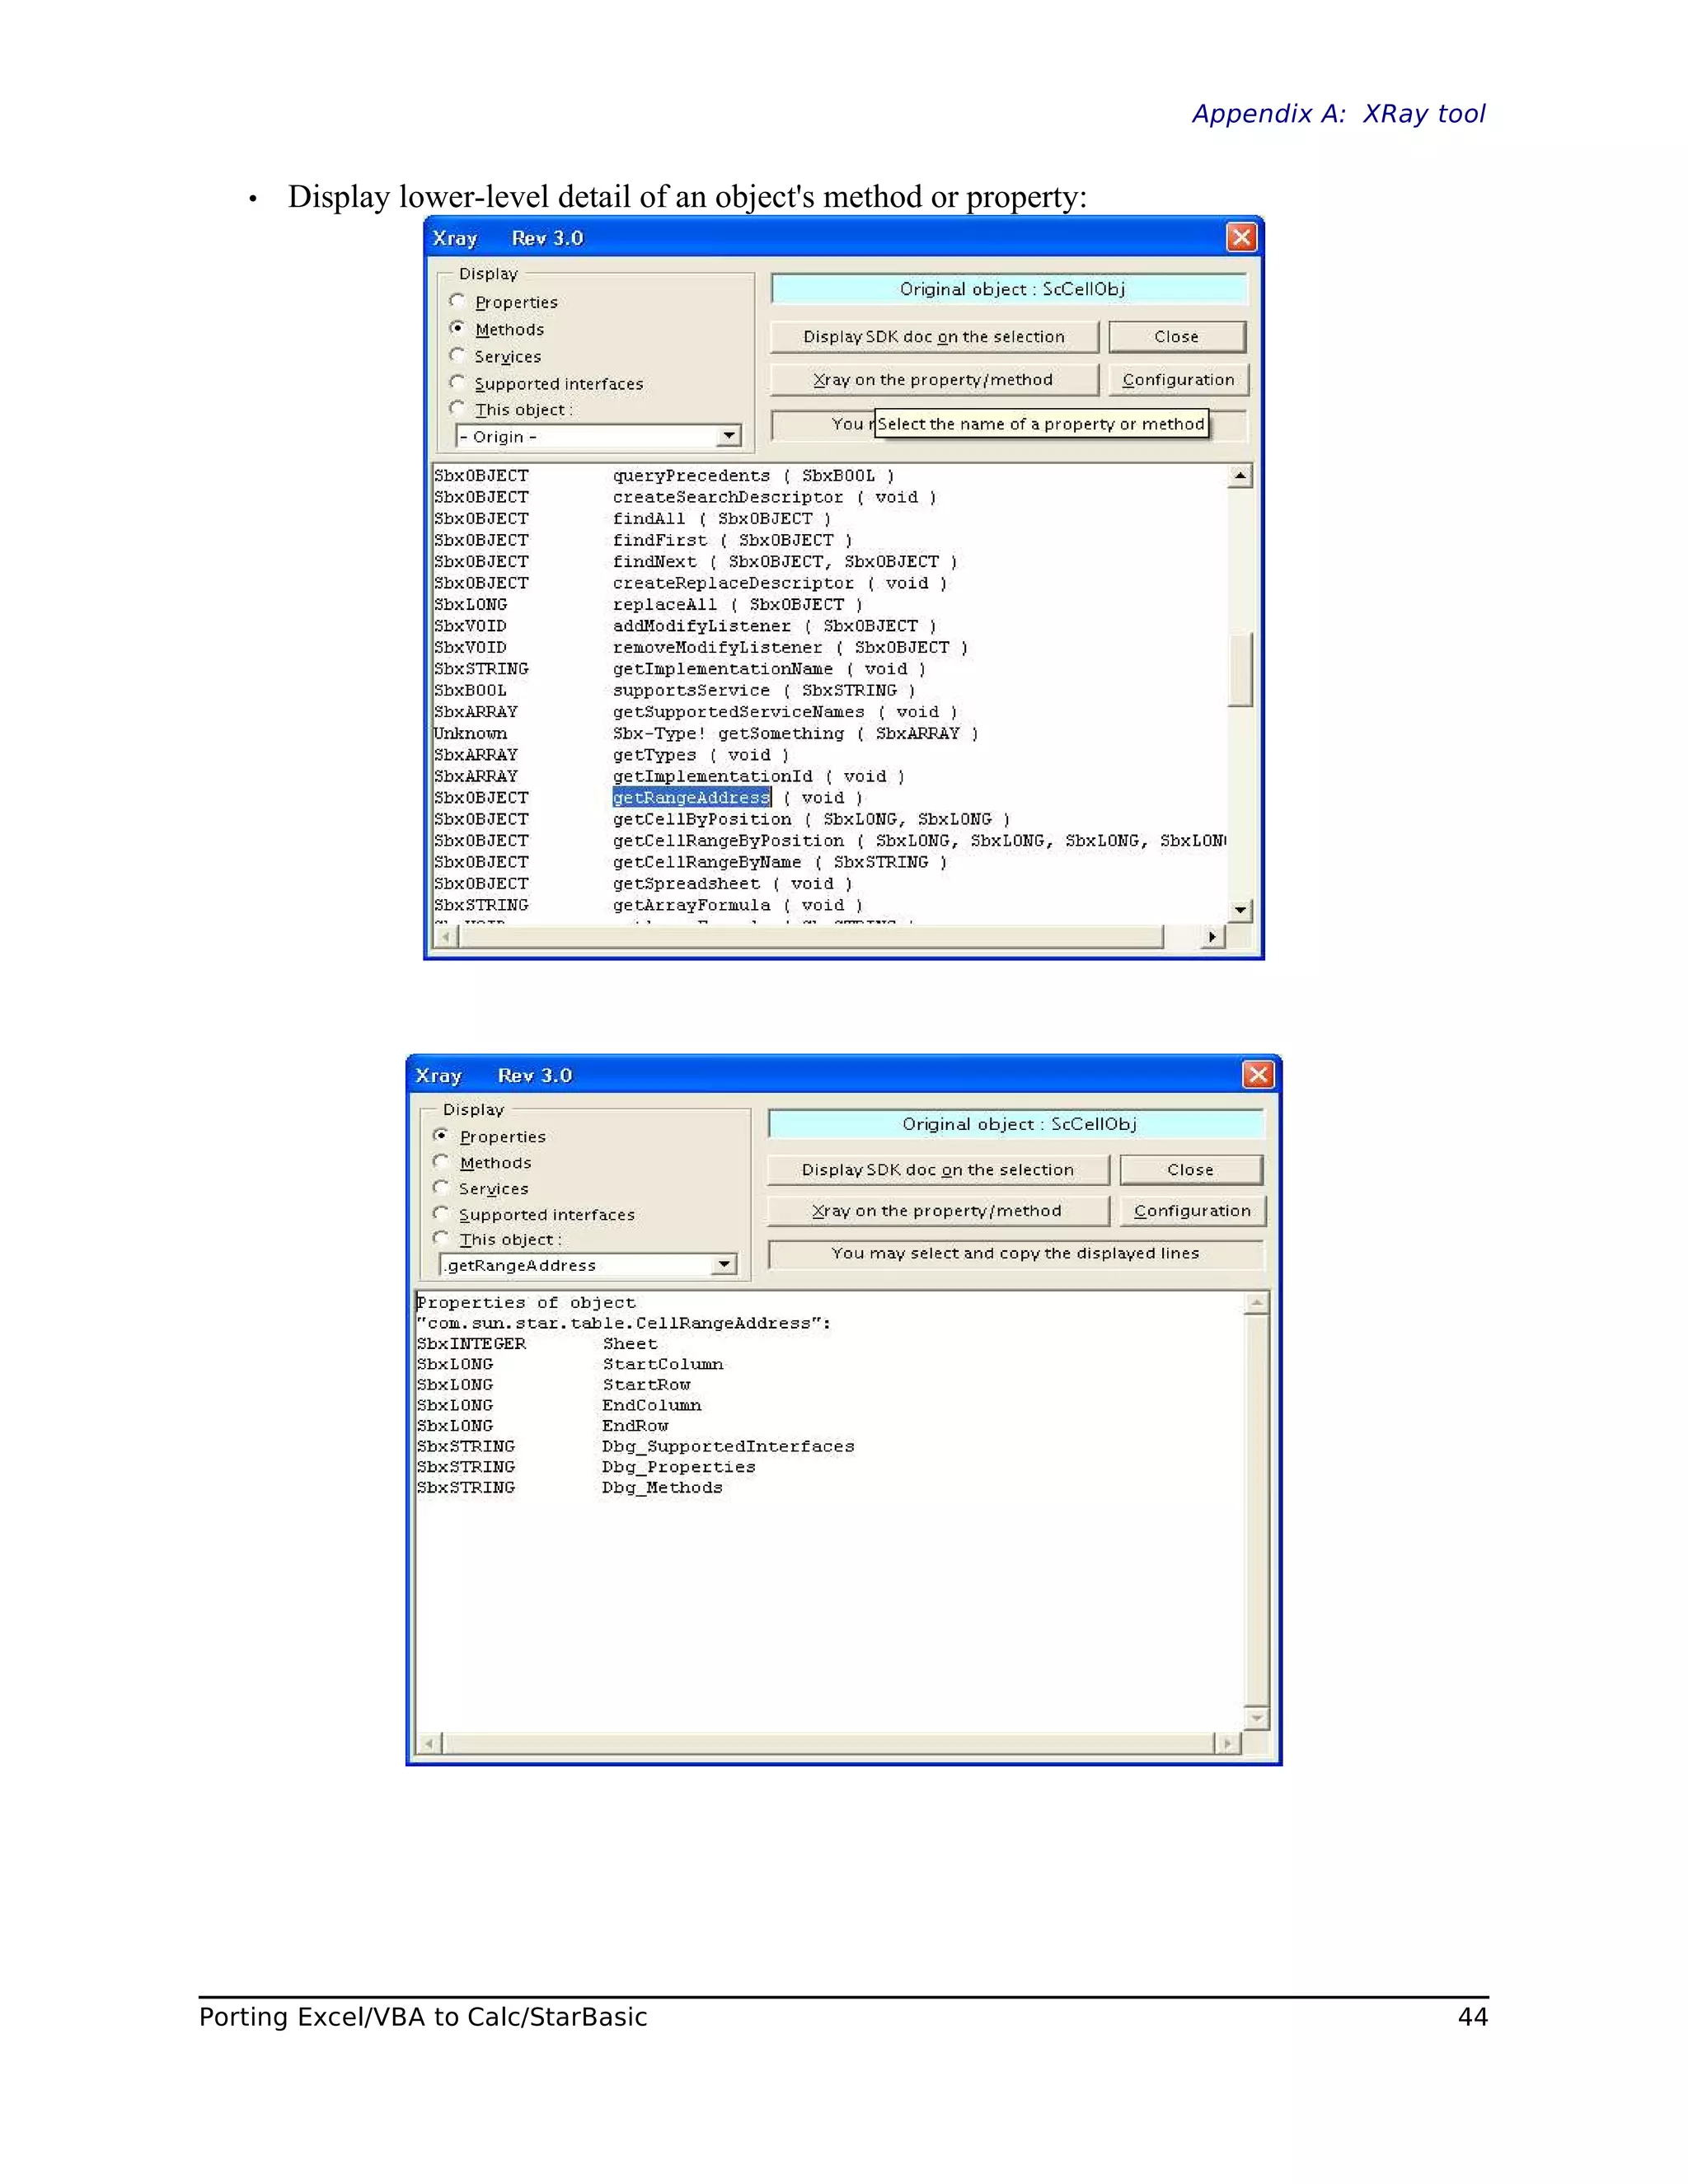The width and height of the screenshot is (1688, 2184).
Task: Select Services radio in upper Xray window
Action: [x=458, y=355]
